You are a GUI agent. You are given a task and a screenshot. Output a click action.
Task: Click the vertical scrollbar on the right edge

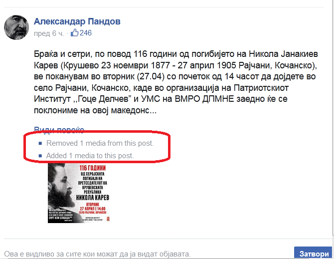pos(333,117)
